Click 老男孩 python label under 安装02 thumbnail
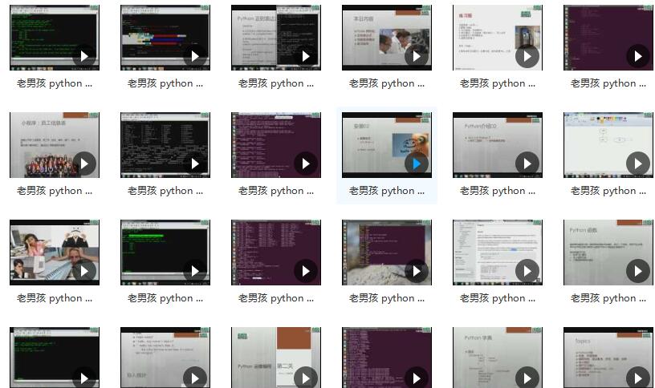The image size is (655, 388). point(387,191)
